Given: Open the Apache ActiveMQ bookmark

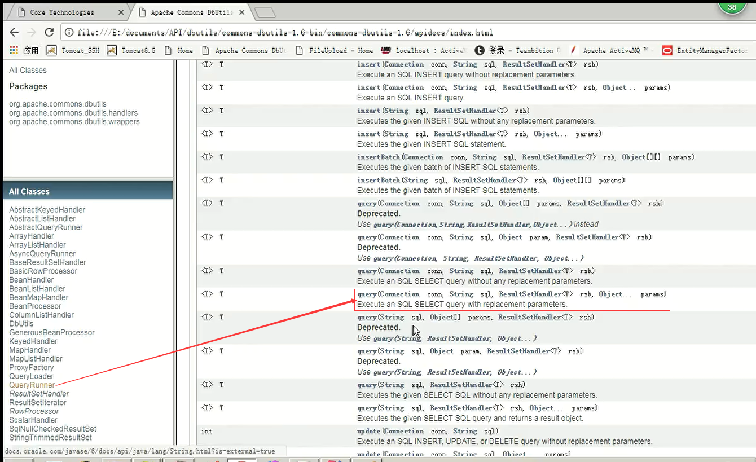Looking at the screenshot, I should click(613, 50).
